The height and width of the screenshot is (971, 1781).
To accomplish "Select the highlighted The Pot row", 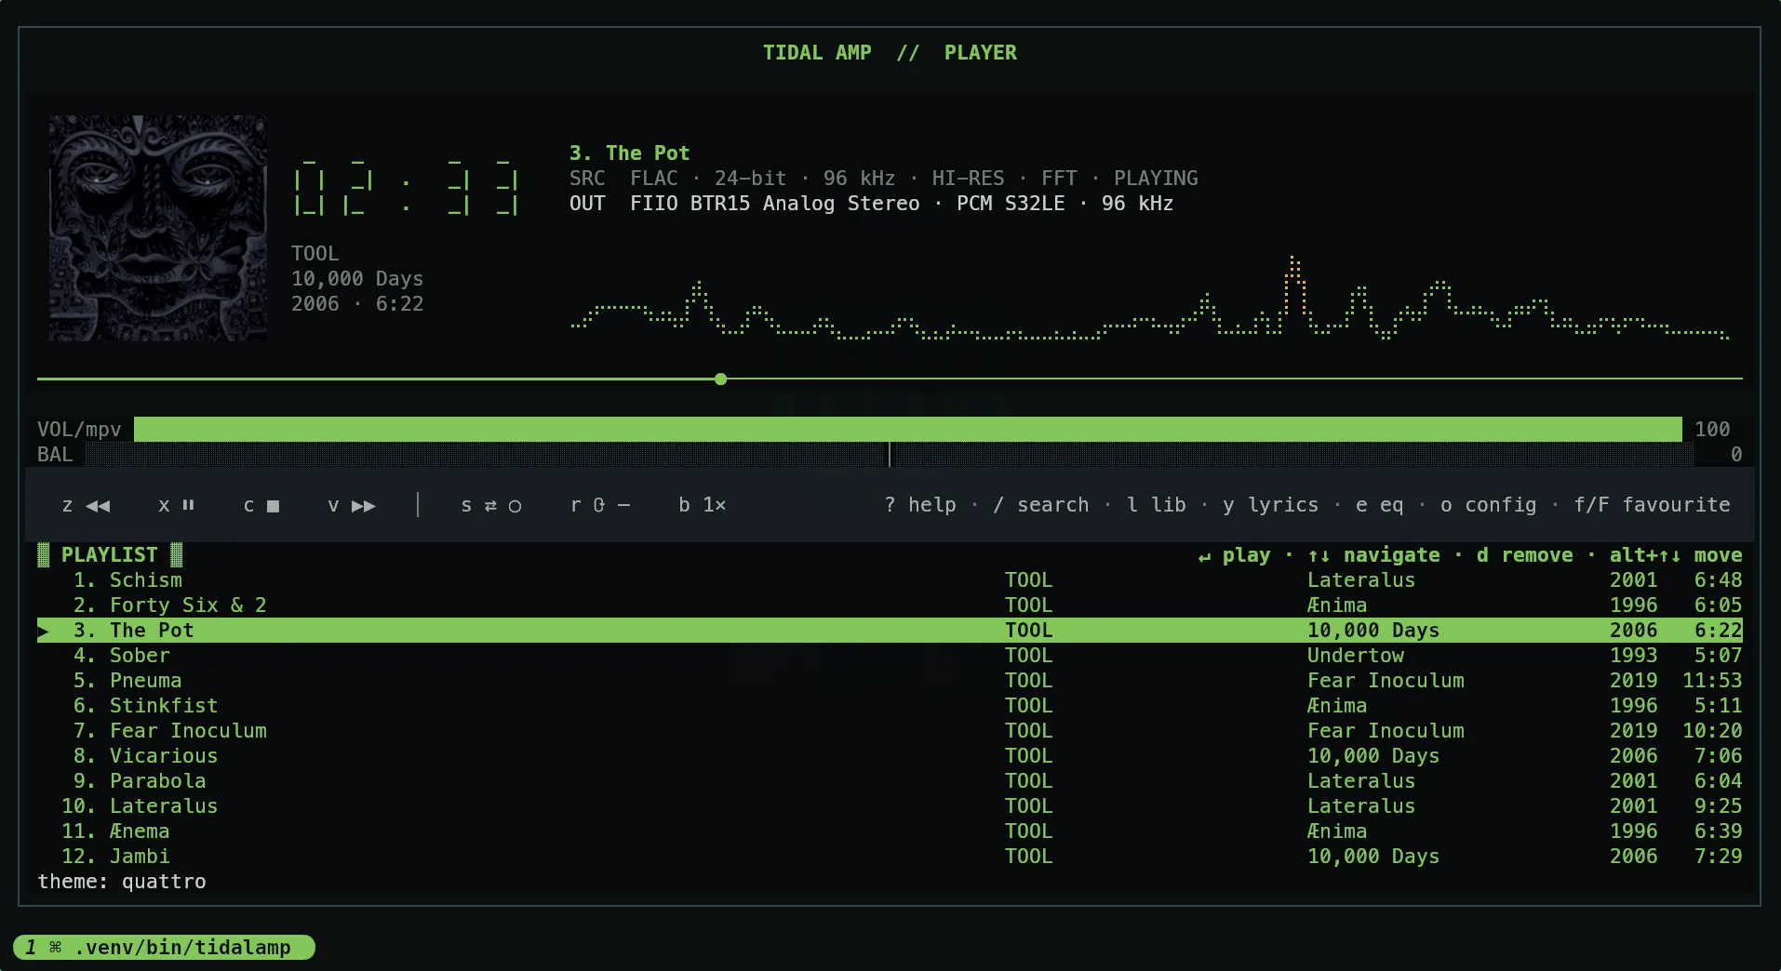I will pyautogui.click(x=890, y=631).
